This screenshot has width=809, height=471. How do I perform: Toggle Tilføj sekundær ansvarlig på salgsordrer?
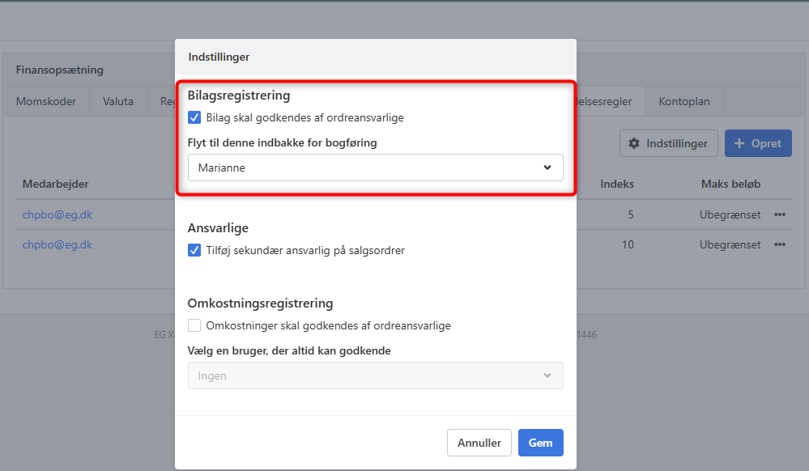coord(194,250)
